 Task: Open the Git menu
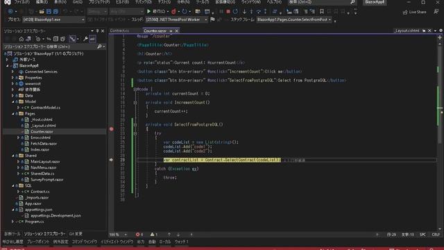[x=77, y=2]
